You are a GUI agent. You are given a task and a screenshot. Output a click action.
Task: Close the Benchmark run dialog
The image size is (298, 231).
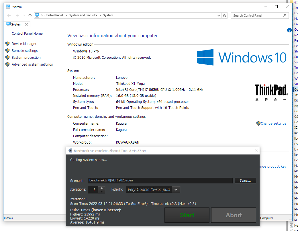(x=256, y=150)
